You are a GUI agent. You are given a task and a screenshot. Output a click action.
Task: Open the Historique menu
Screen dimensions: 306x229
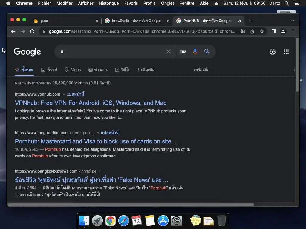tap(109, 3)
